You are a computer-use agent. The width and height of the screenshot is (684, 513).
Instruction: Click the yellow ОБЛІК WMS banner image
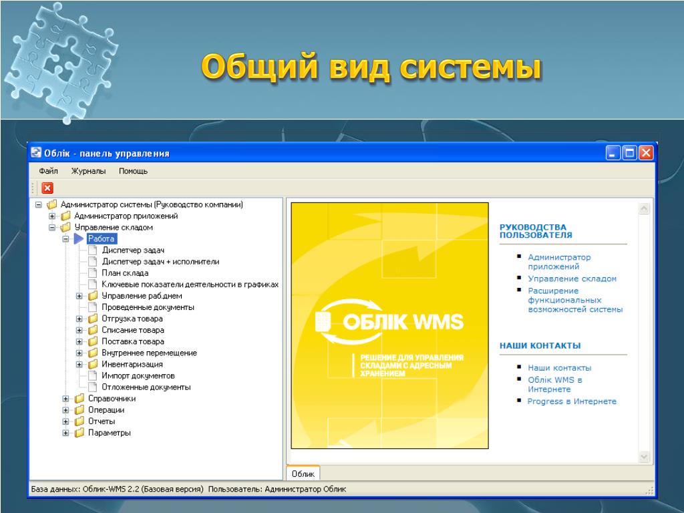389,325
